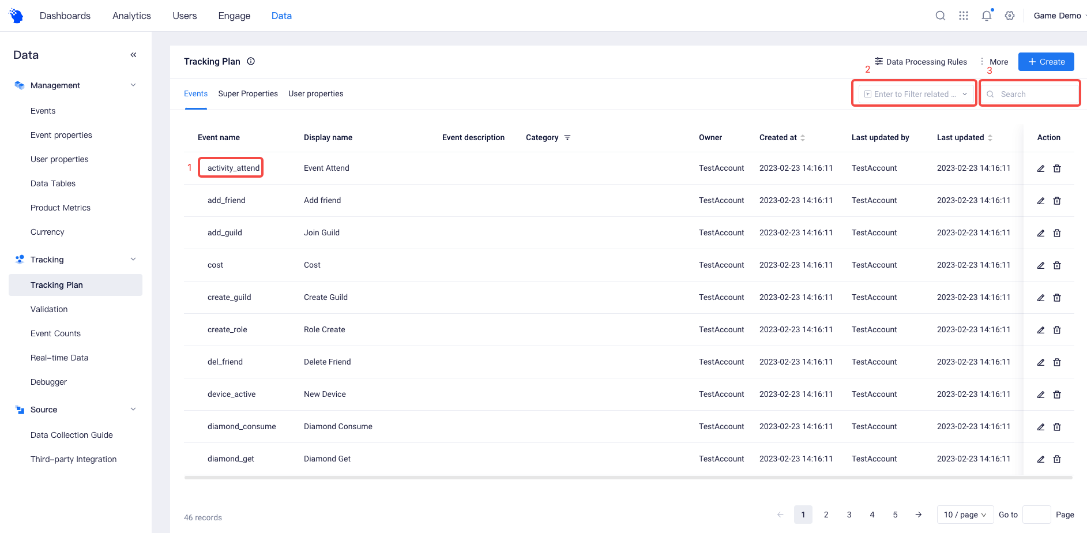Edit the add_friend event

(1041, 201)
